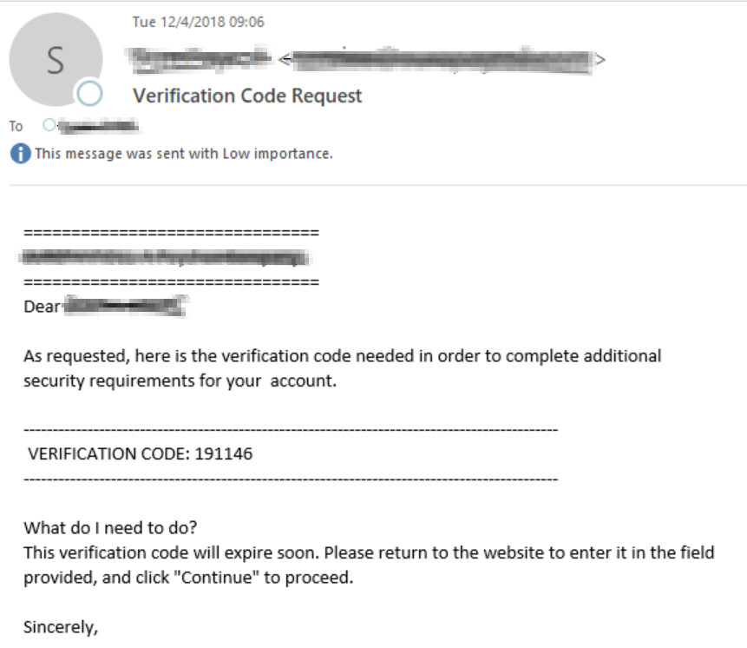Viewport: 747px width, 648px height.
Task: Click the verification code number 191146
Action: pos(224,453)
